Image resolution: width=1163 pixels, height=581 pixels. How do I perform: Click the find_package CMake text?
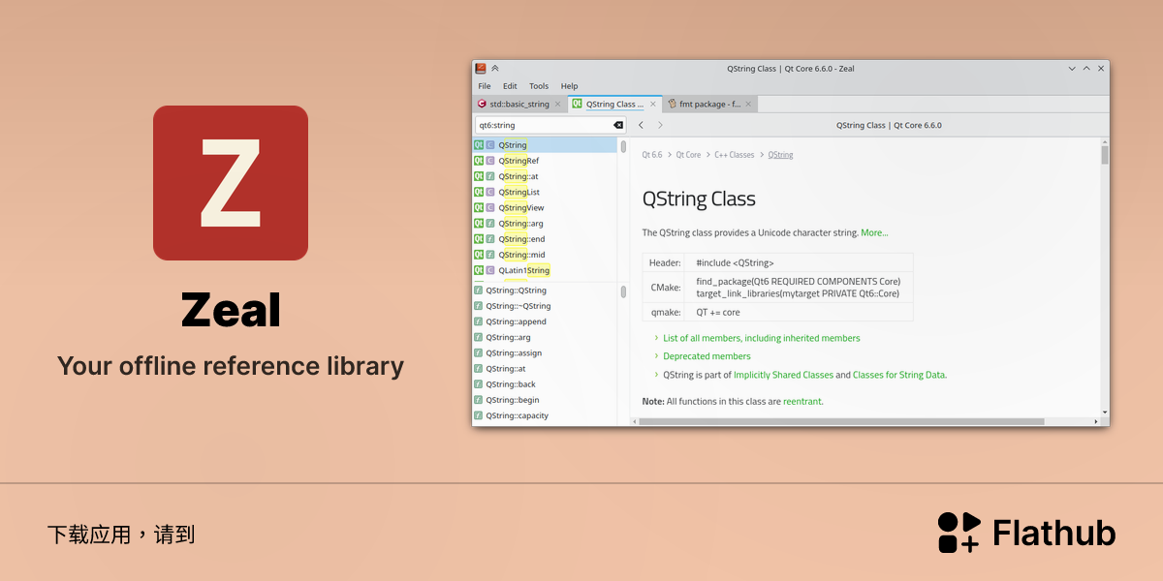point(798,281)
